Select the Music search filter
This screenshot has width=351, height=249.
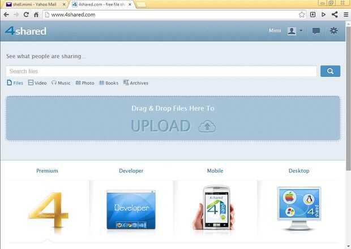(x=61, y=83)
